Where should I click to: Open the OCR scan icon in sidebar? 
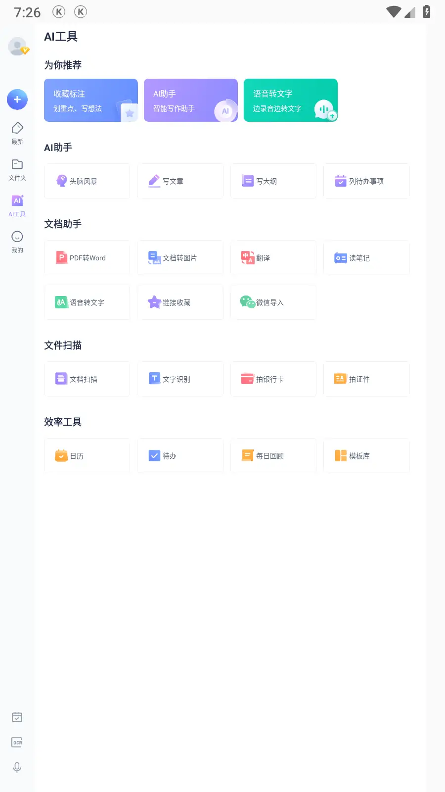pyautogui.click(x=17, y=742)
